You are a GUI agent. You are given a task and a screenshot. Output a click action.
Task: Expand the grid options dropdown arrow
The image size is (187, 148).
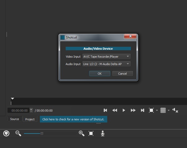pos(169,111)
